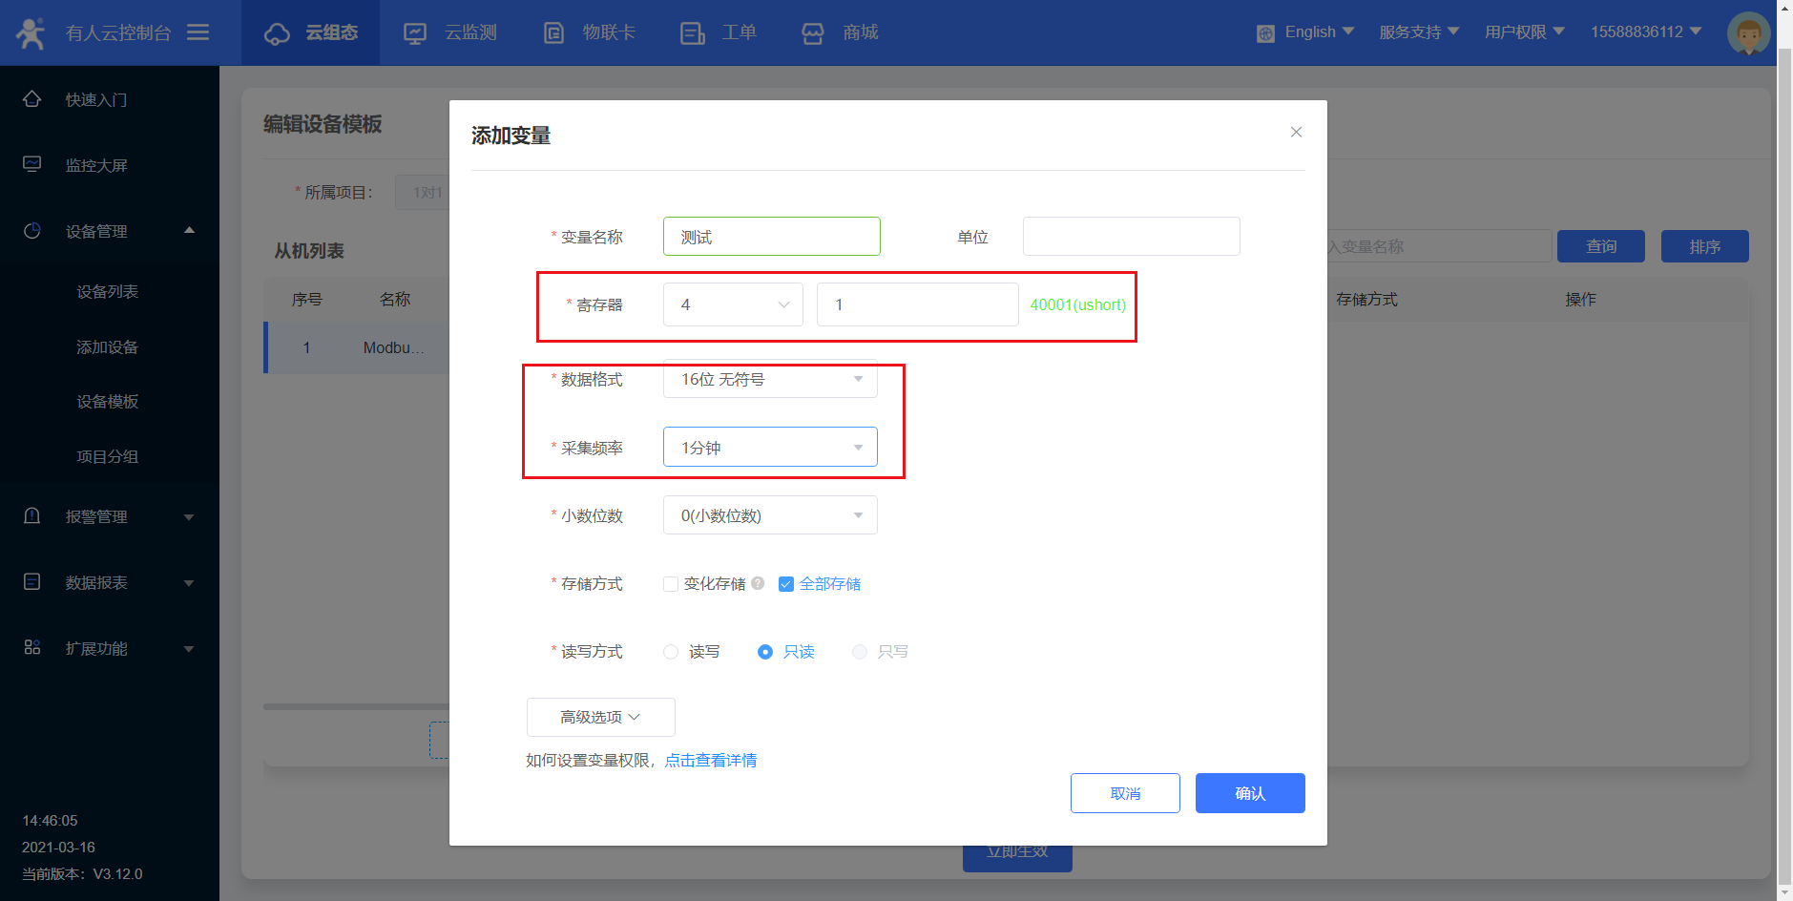
Task: Click the 物联卡 SIM card icon
Action: pyautogui.click(x=553, y=33)
